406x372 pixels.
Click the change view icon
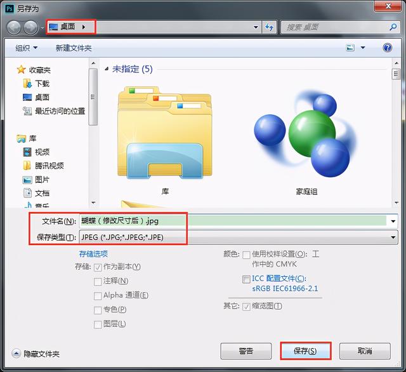coord(350,48)
